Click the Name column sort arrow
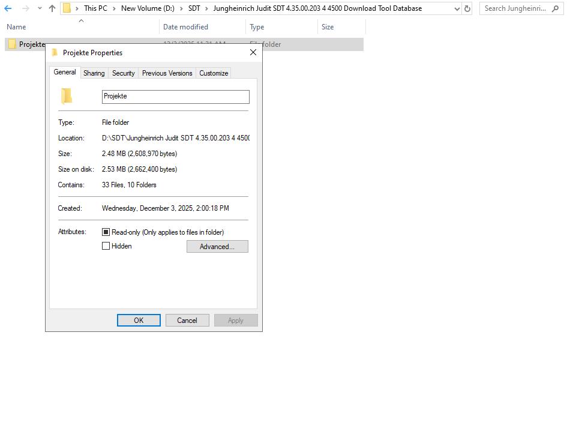Screen dimensions: 570x443 (x=81, y=21)
